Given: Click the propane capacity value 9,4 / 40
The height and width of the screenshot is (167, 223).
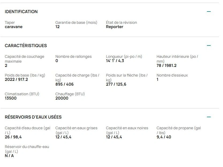Looking at the screenshot, I should coord(164,137).
